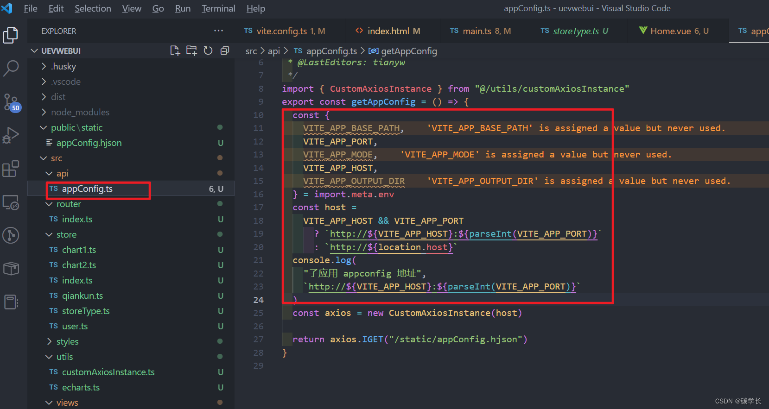Open the notebook icon in activity bar
The width and height of the screenshot is (769, 409).
[x=11, y=302]
